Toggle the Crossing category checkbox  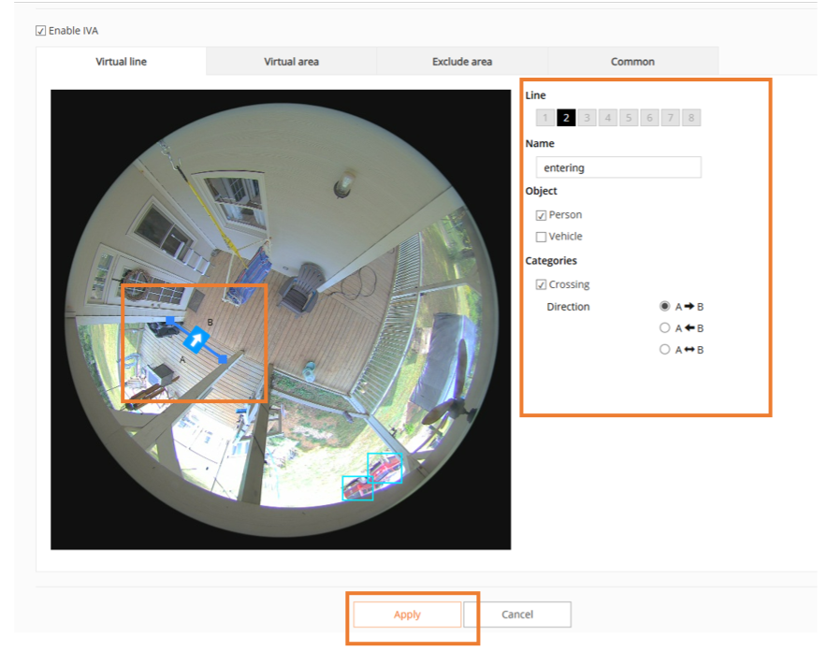point(542,284)
